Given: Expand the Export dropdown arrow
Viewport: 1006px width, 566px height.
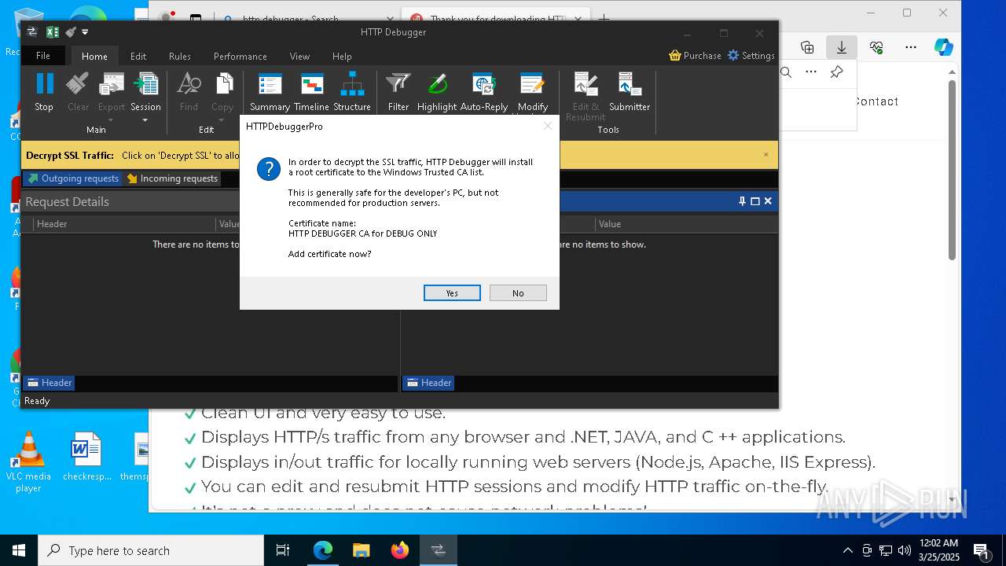Looking at the screenshot, I should (112, 120).
